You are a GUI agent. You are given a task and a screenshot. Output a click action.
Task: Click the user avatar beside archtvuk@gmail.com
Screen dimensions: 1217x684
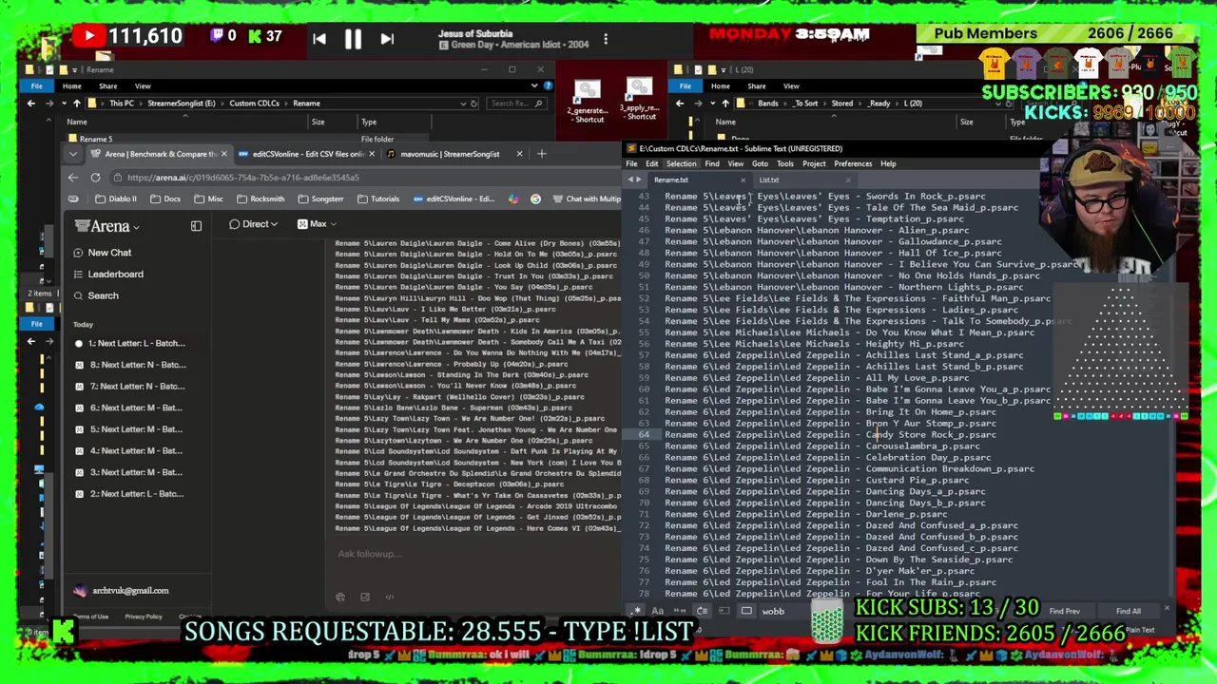80,591
